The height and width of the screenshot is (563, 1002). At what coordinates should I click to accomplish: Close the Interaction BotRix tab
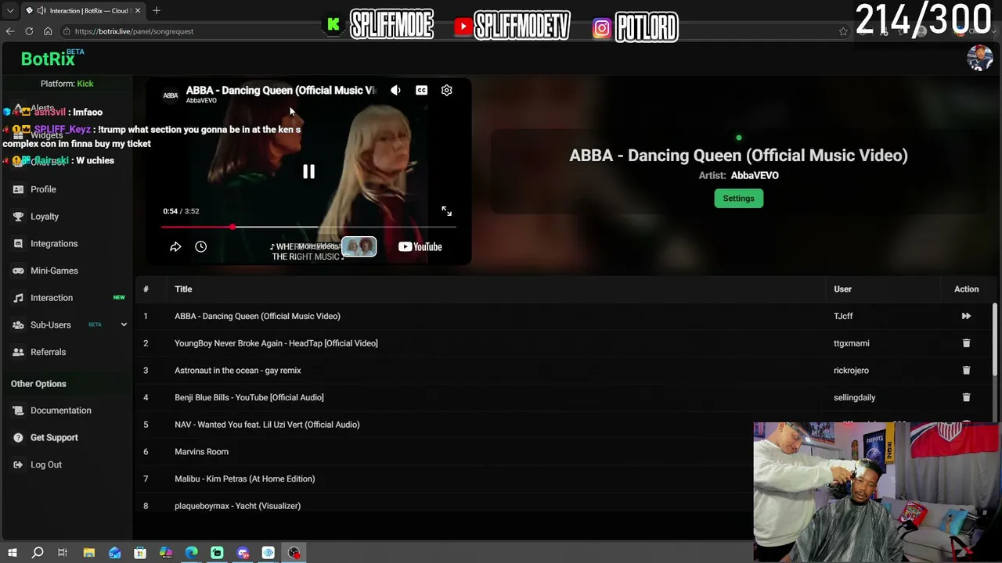[139, 11]
